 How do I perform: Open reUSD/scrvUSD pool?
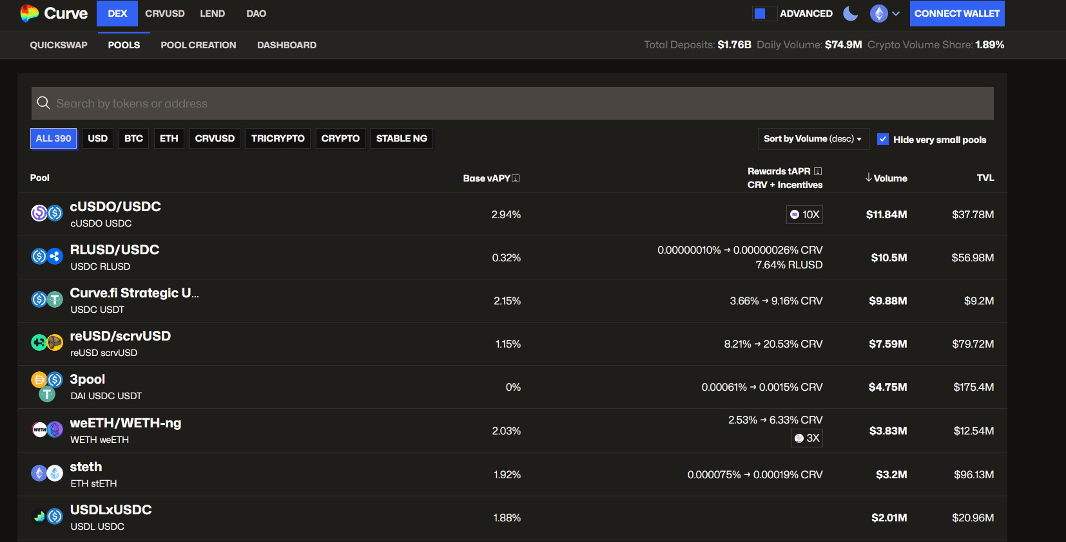point(120,336)
